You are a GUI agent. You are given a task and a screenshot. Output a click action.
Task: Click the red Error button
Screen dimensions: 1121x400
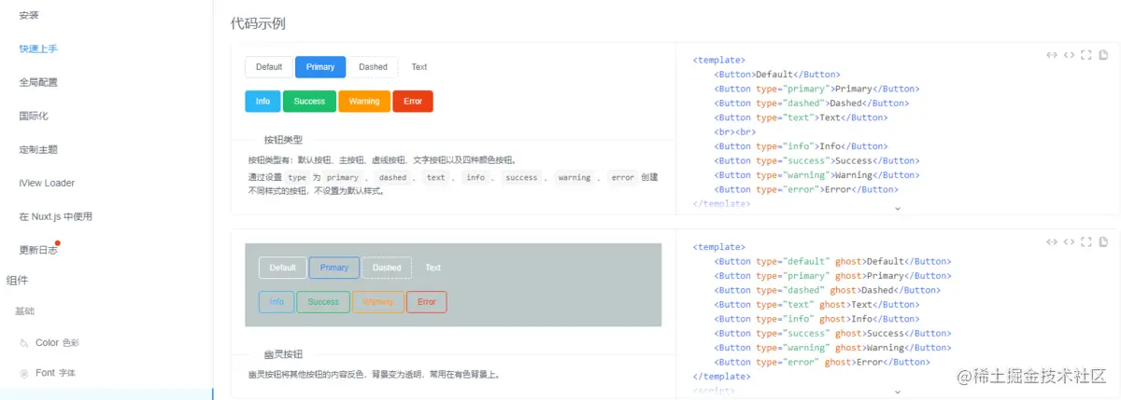pyautogui.click(x=413, y=102)
